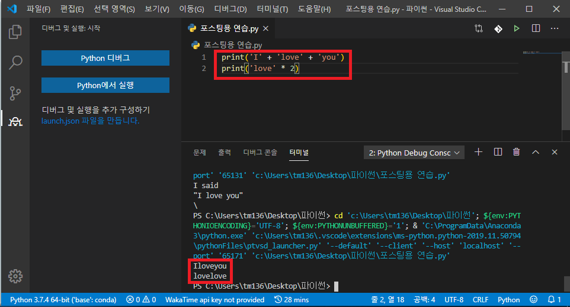Click terminal output line 'I said'

click(x=206, y=185)
